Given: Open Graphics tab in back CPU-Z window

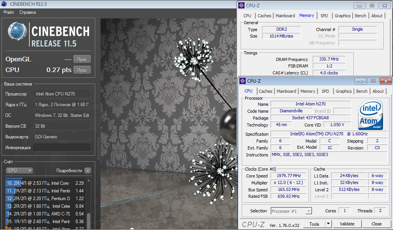Looking at the screenshot, I should (x=343, y=16).
